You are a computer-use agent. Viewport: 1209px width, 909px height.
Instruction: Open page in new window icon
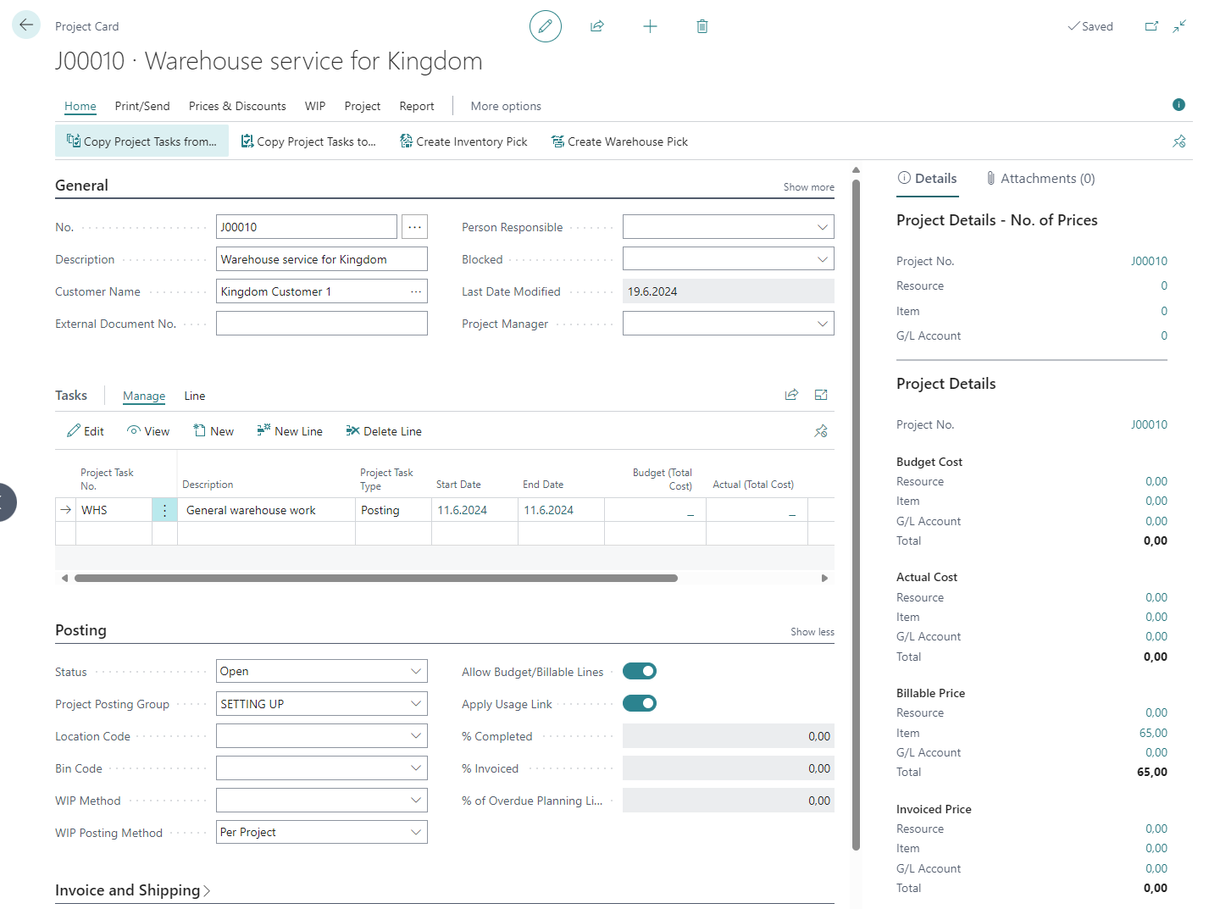click(1151, 26)
